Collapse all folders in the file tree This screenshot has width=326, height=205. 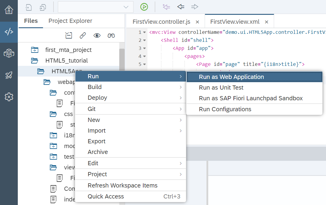click(69, 35)
